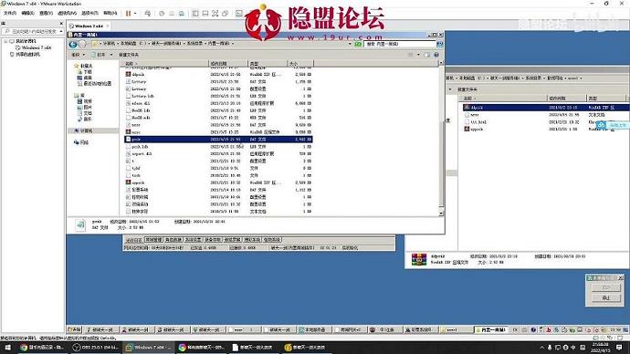
Task: Click the Stop button in the small dialog
Action: point(606,298)
